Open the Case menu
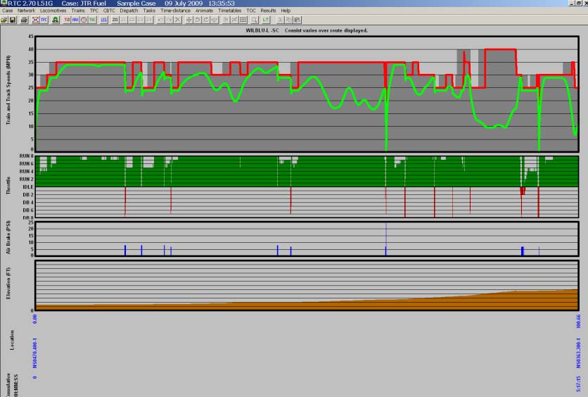This screenshot has width=588, height=397. click(x=7, y=11)
